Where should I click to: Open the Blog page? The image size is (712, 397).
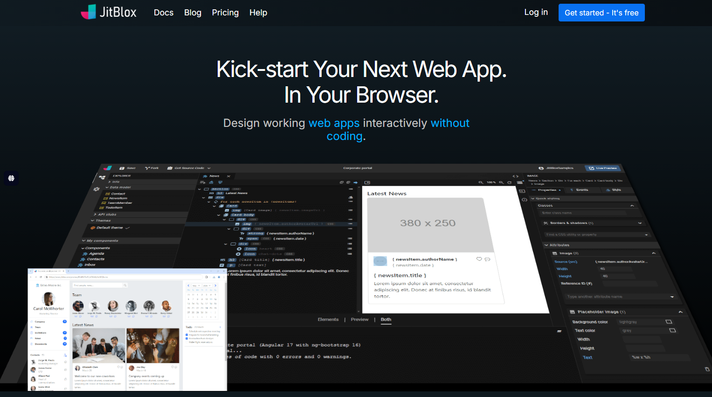tap(193, 13)
